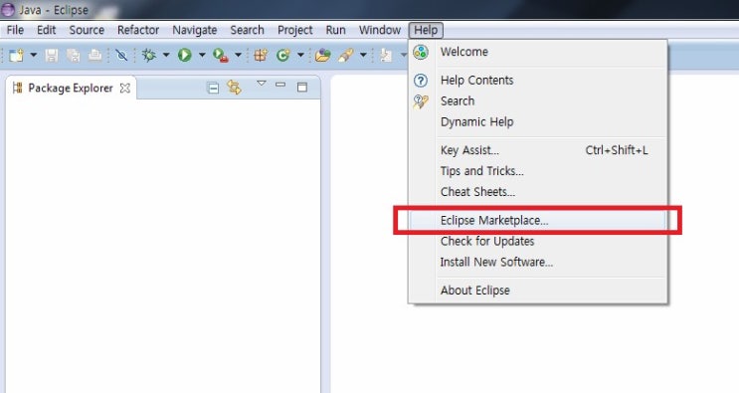
Task: Open the Window menu
Action: 379,30
